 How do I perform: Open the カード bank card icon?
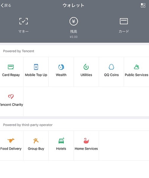tap(124, 21)
